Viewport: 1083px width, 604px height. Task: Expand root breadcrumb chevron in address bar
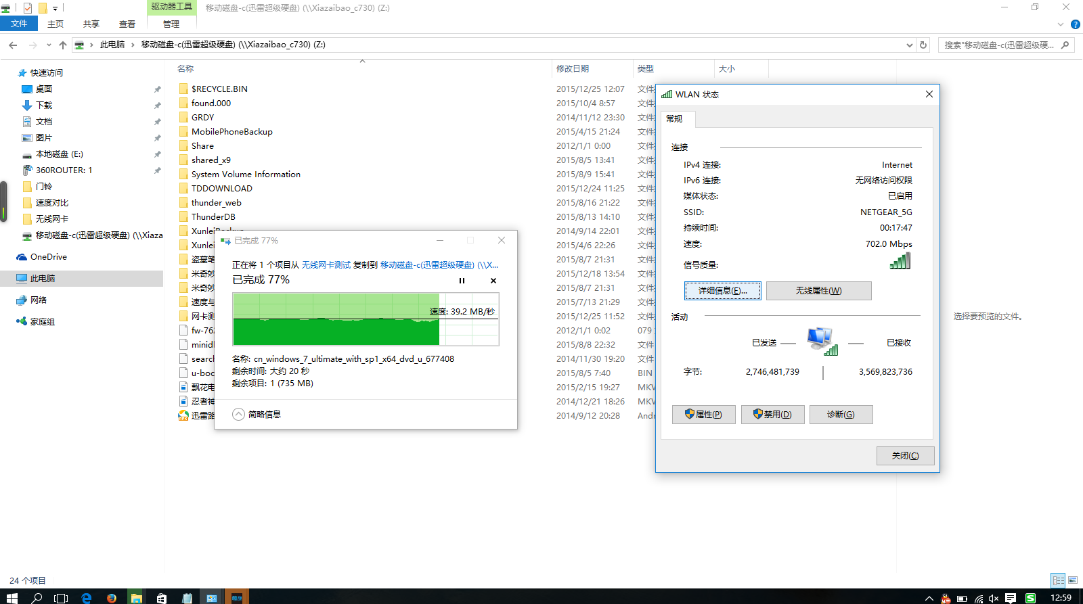pos(91,45)
